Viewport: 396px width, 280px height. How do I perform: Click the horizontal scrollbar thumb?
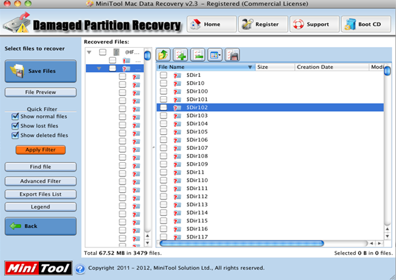coord(242,243)
